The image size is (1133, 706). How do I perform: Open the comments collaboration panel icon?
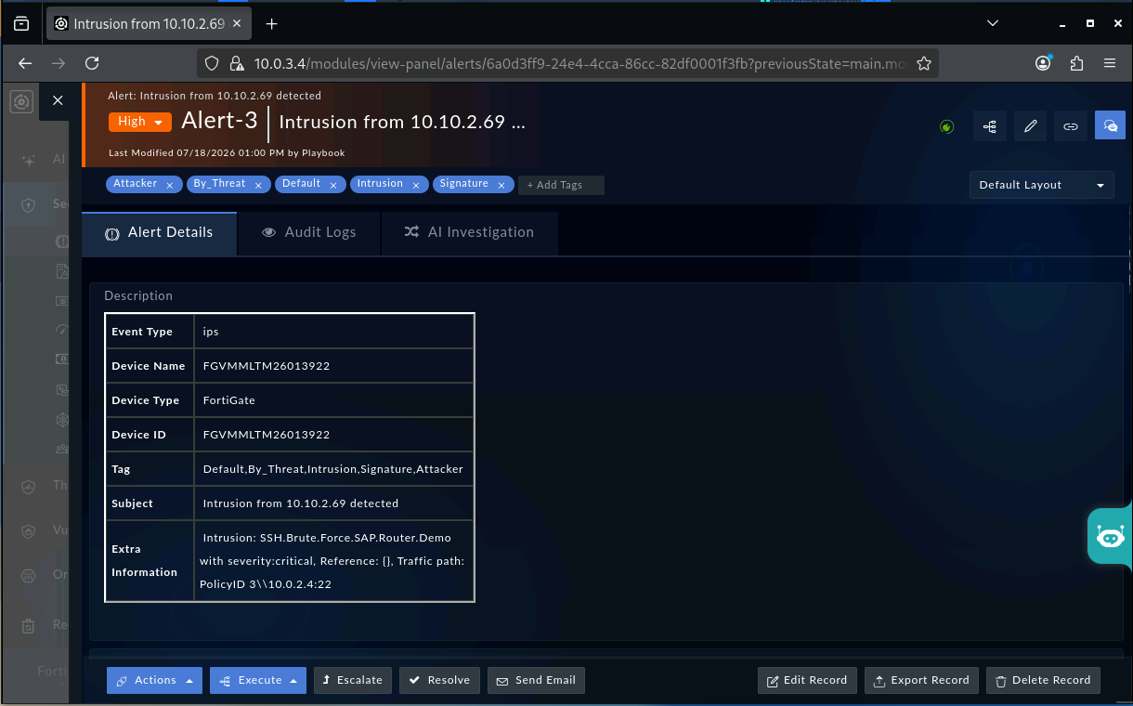1110,125
